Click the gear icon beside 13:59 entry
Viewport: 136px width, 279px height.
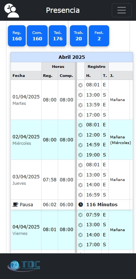[80, 105]
